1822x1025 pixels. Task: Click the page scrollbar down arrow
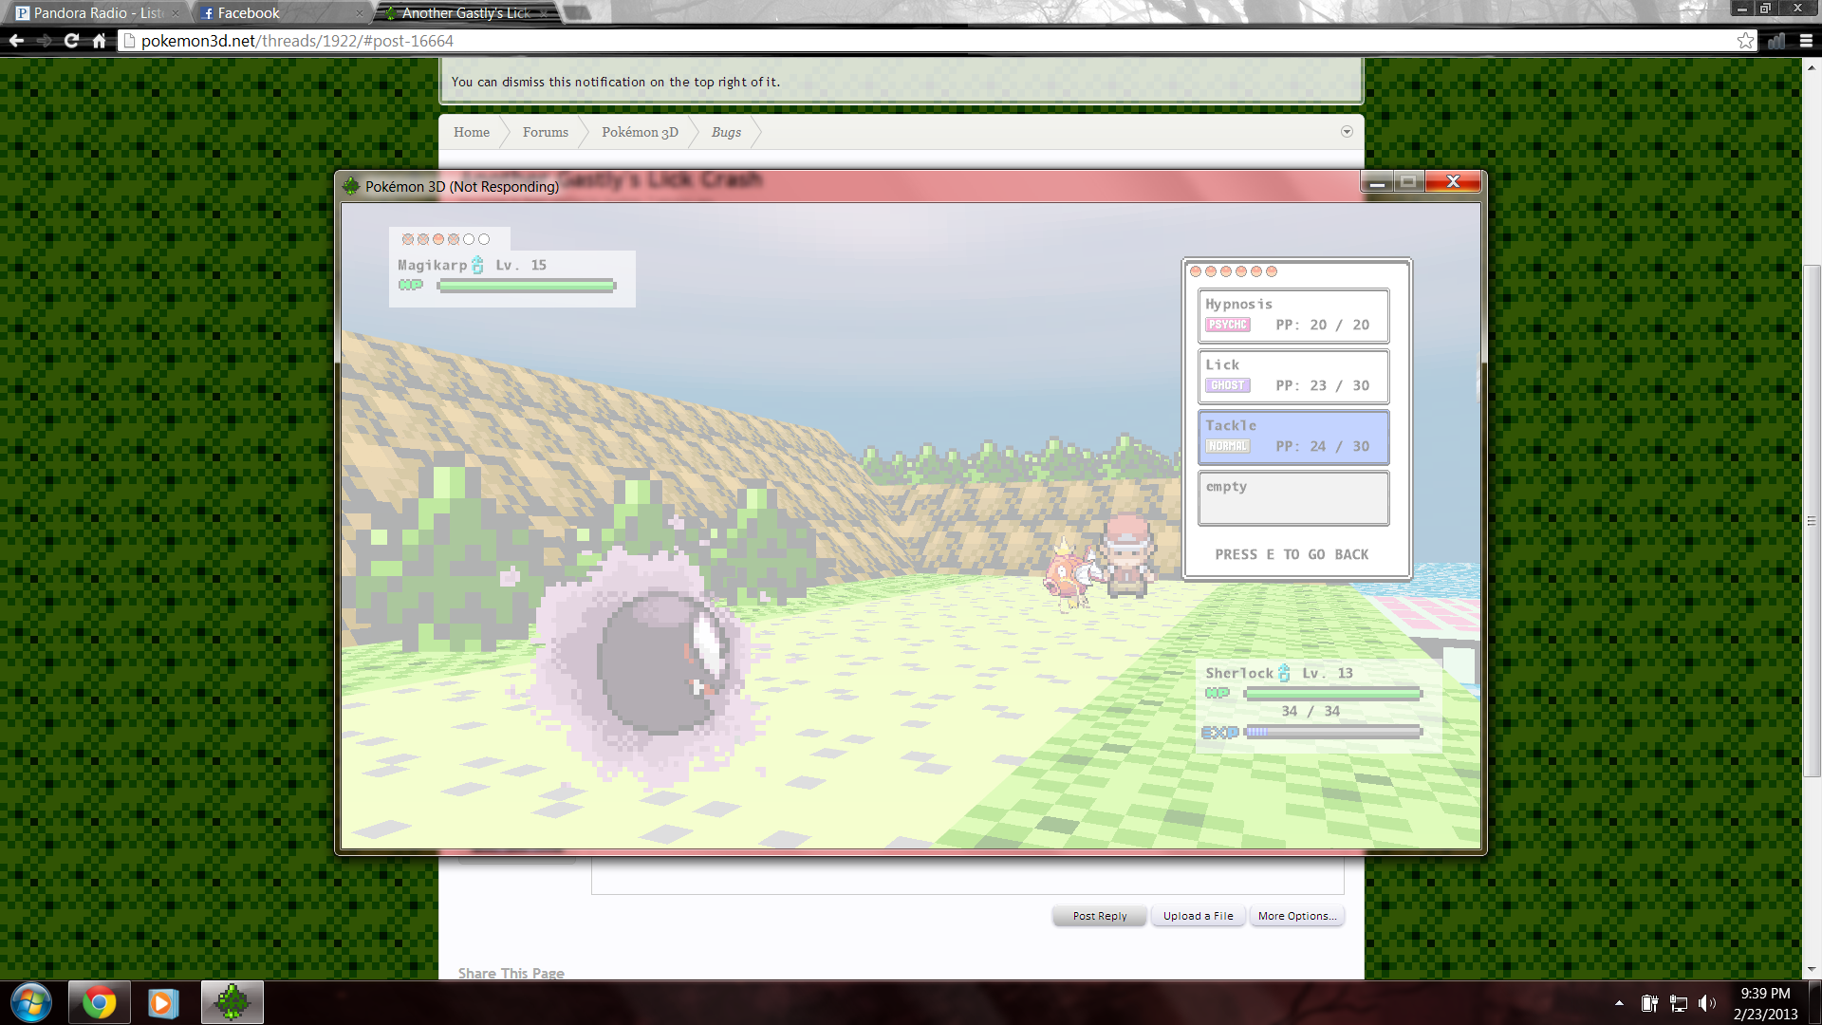click(x=1812, y=970)
